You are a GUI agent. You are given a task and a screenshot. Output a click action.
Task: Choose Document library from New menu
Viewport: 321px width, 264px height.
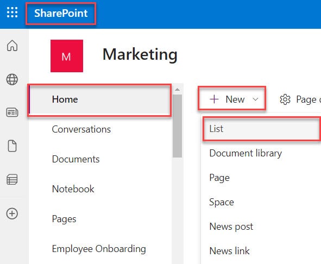[246, 153]
